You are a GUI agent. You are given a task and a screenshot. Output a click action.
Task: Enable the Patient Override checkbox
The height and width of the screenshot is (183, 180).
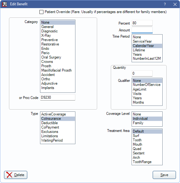click(41, 12)
